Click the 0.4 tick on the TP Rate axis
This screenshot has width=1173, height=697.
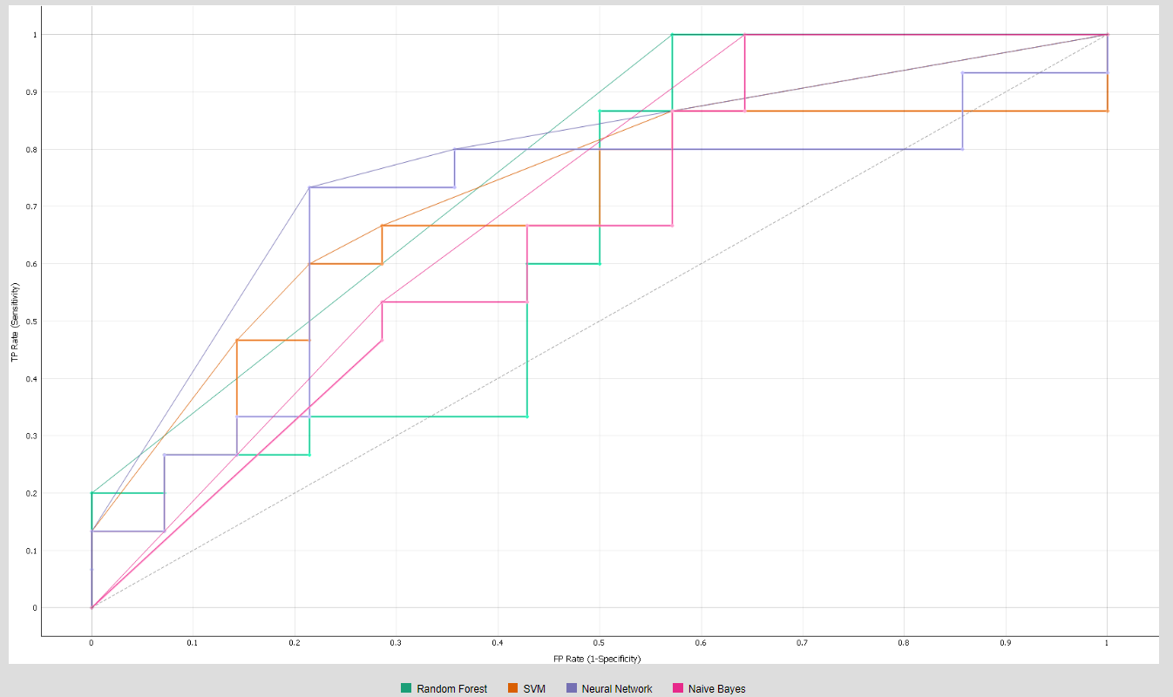[33, 378]
